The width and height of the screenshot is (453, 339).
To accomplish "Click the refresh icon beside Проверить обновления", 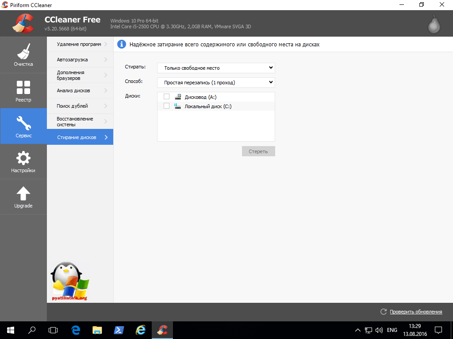I will [384, 312].
